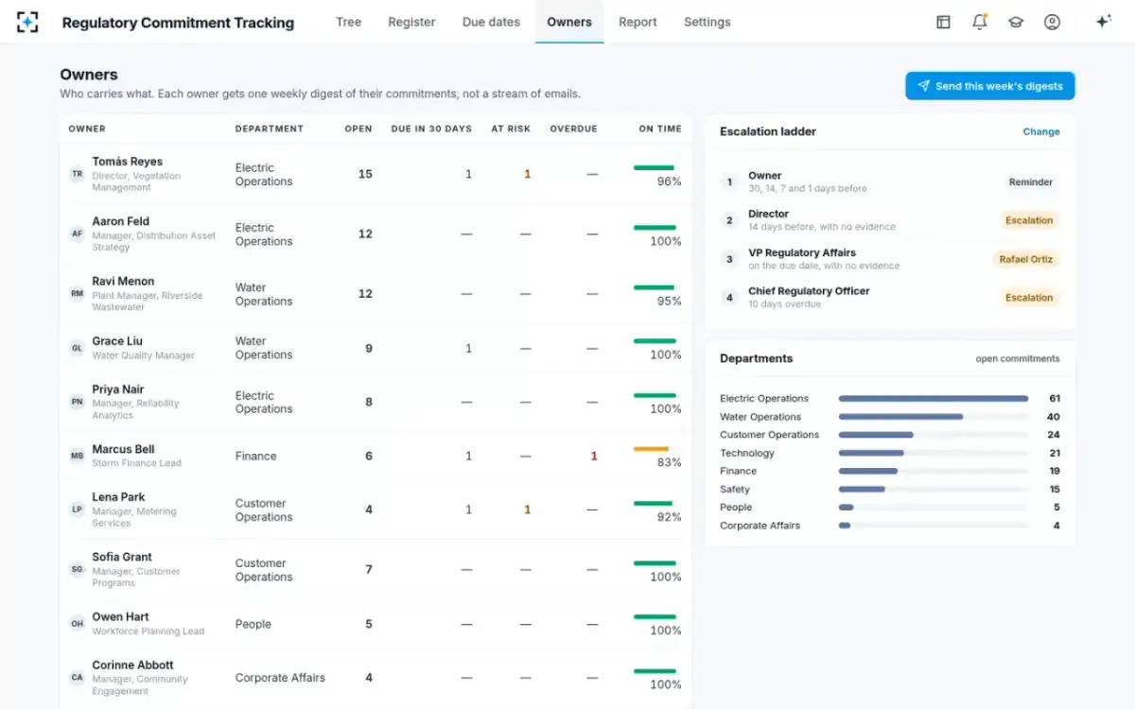Click the name Grace Liu
Viewport: 1135px width, 709px height.
tap(117, 341)
